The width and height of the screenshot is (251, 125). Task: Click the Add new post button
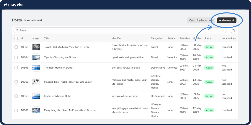pos(226,20)
